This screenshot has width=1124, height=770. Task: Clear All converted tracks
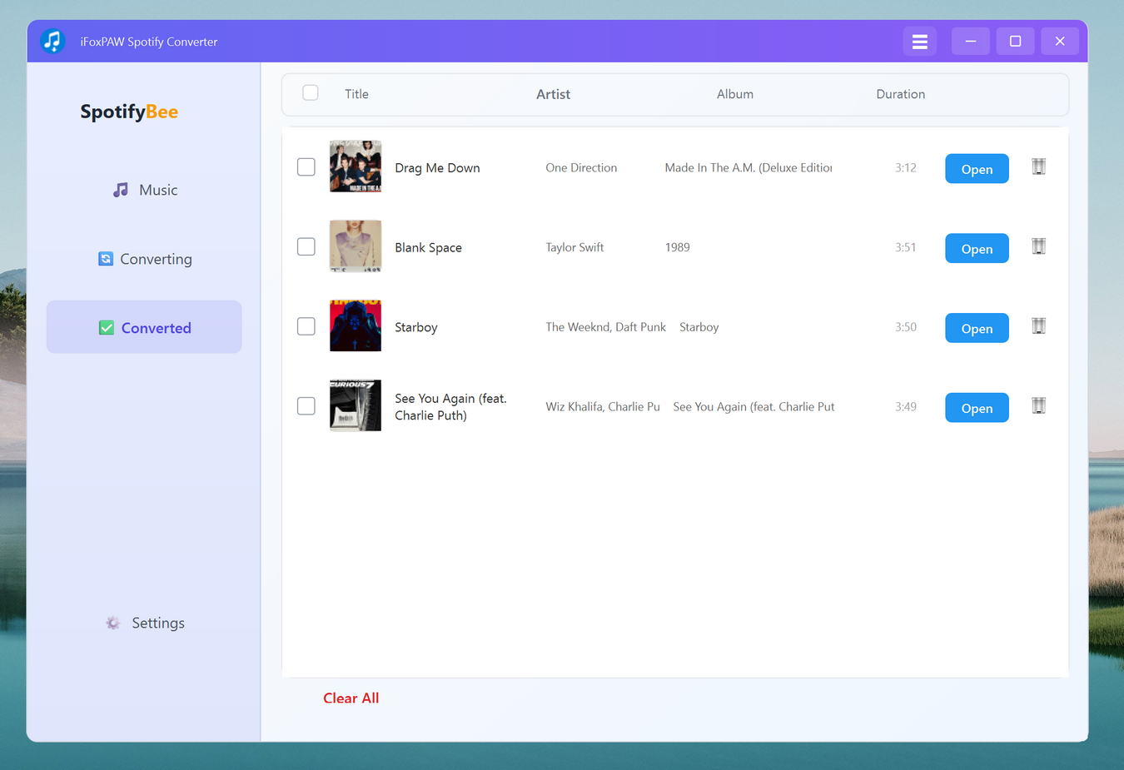point(351,698)
